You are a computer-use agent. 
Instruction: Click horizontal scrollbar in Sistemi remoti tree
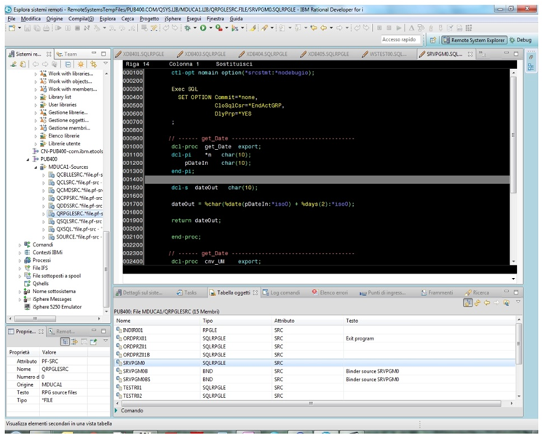point(35,319)
